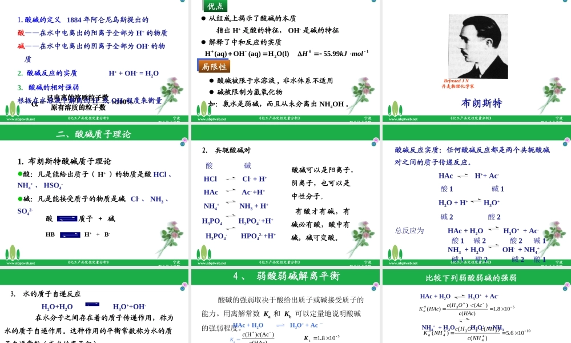Image resolution: width=571 pixels, height=343 pixels.
Task: Select the green leaf icon on the first slide
Action: (11, 109)
